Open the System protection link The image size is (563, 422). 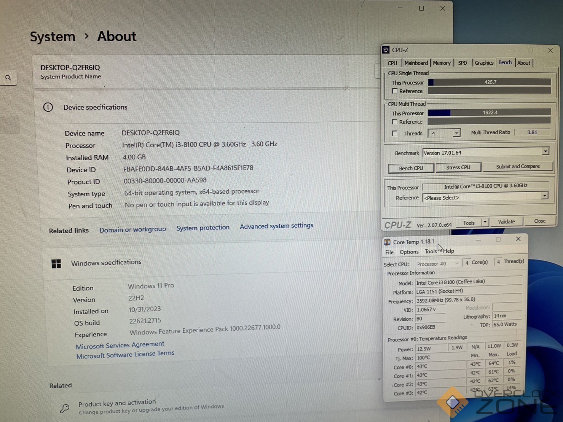click(203, 228)
